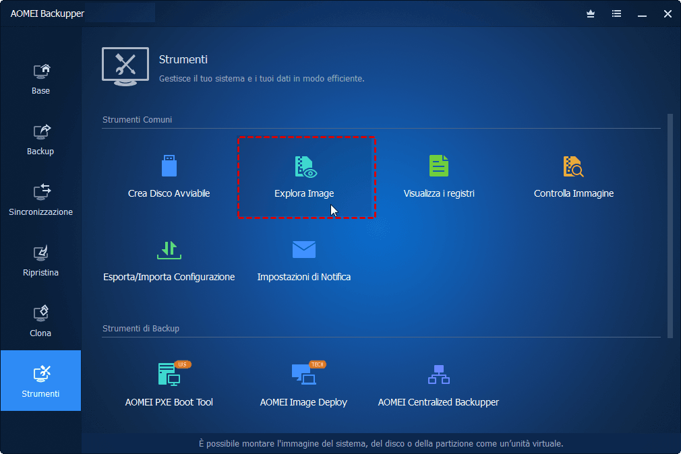681x454 pixels.
Task: Click the AOMEI Backupper window title
Action: pyautogui.click(x=47, y=13)
